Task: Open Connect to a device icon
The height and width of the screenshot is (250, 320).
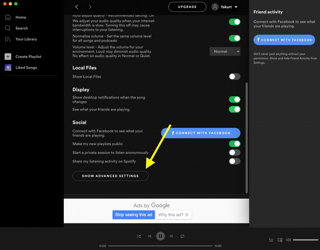Action: 280,240
